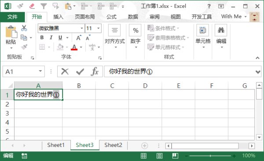
Task: Click the eraser icon in quick access toolbar
Action: pyautogui.click(x=32, y=7)
